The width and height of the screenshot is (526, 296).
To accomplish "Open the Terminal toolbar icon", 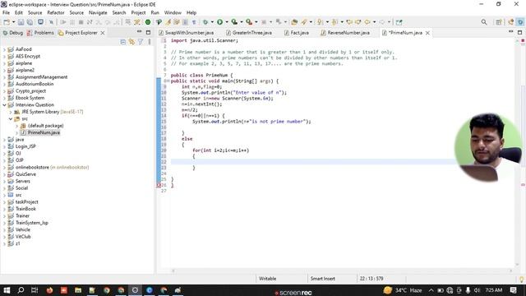I will [40, 22].
